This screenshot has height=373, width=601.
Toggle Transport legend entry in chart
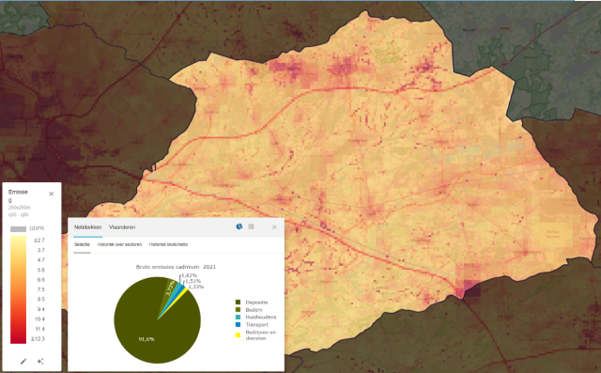pyautogui.click(x=252, y=324)
